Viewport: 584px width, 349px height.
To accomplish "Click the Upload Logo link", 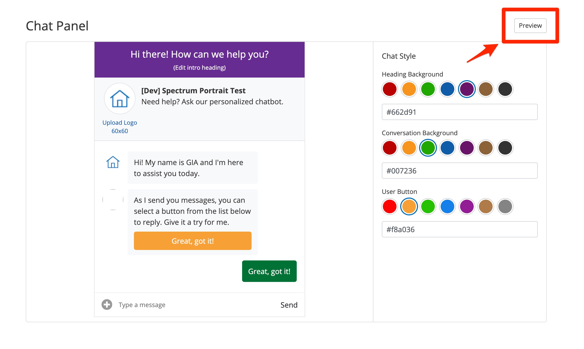I will pos(120,123).
